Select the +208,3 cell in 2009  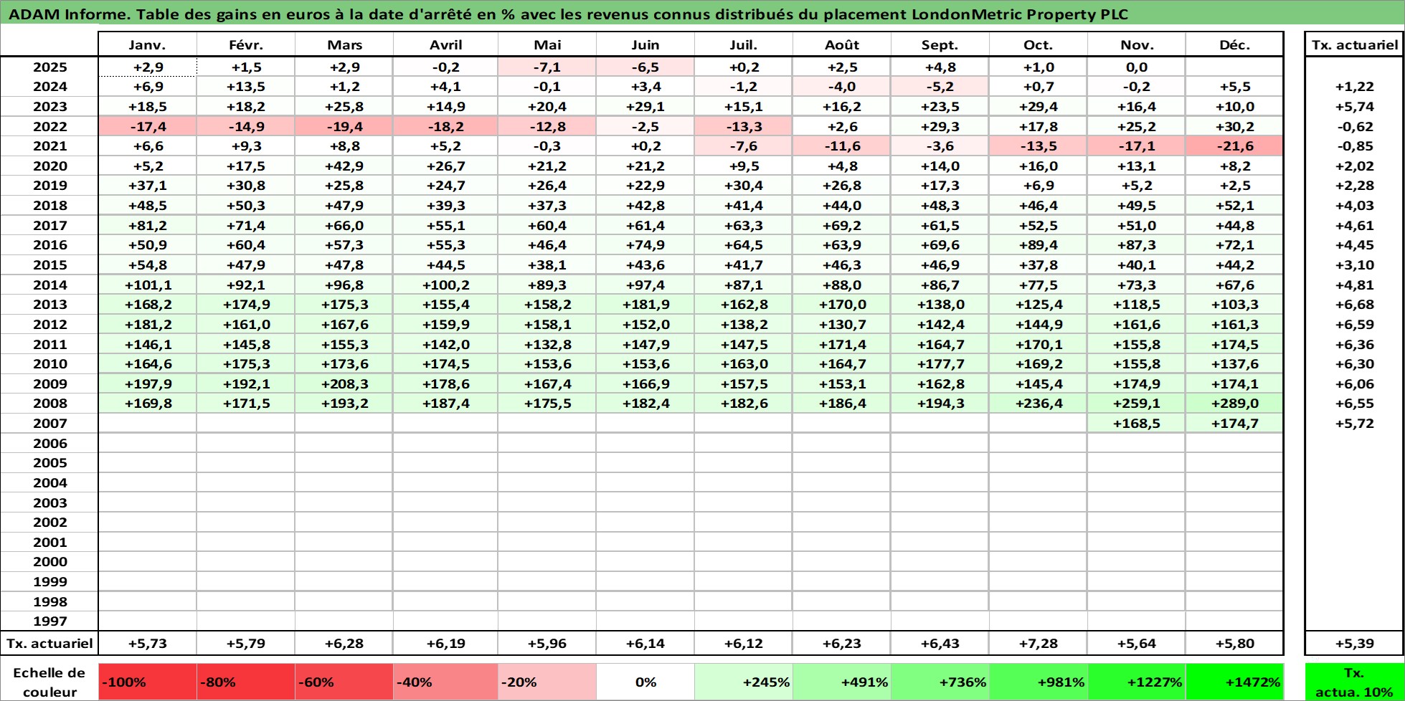point(344,383)
